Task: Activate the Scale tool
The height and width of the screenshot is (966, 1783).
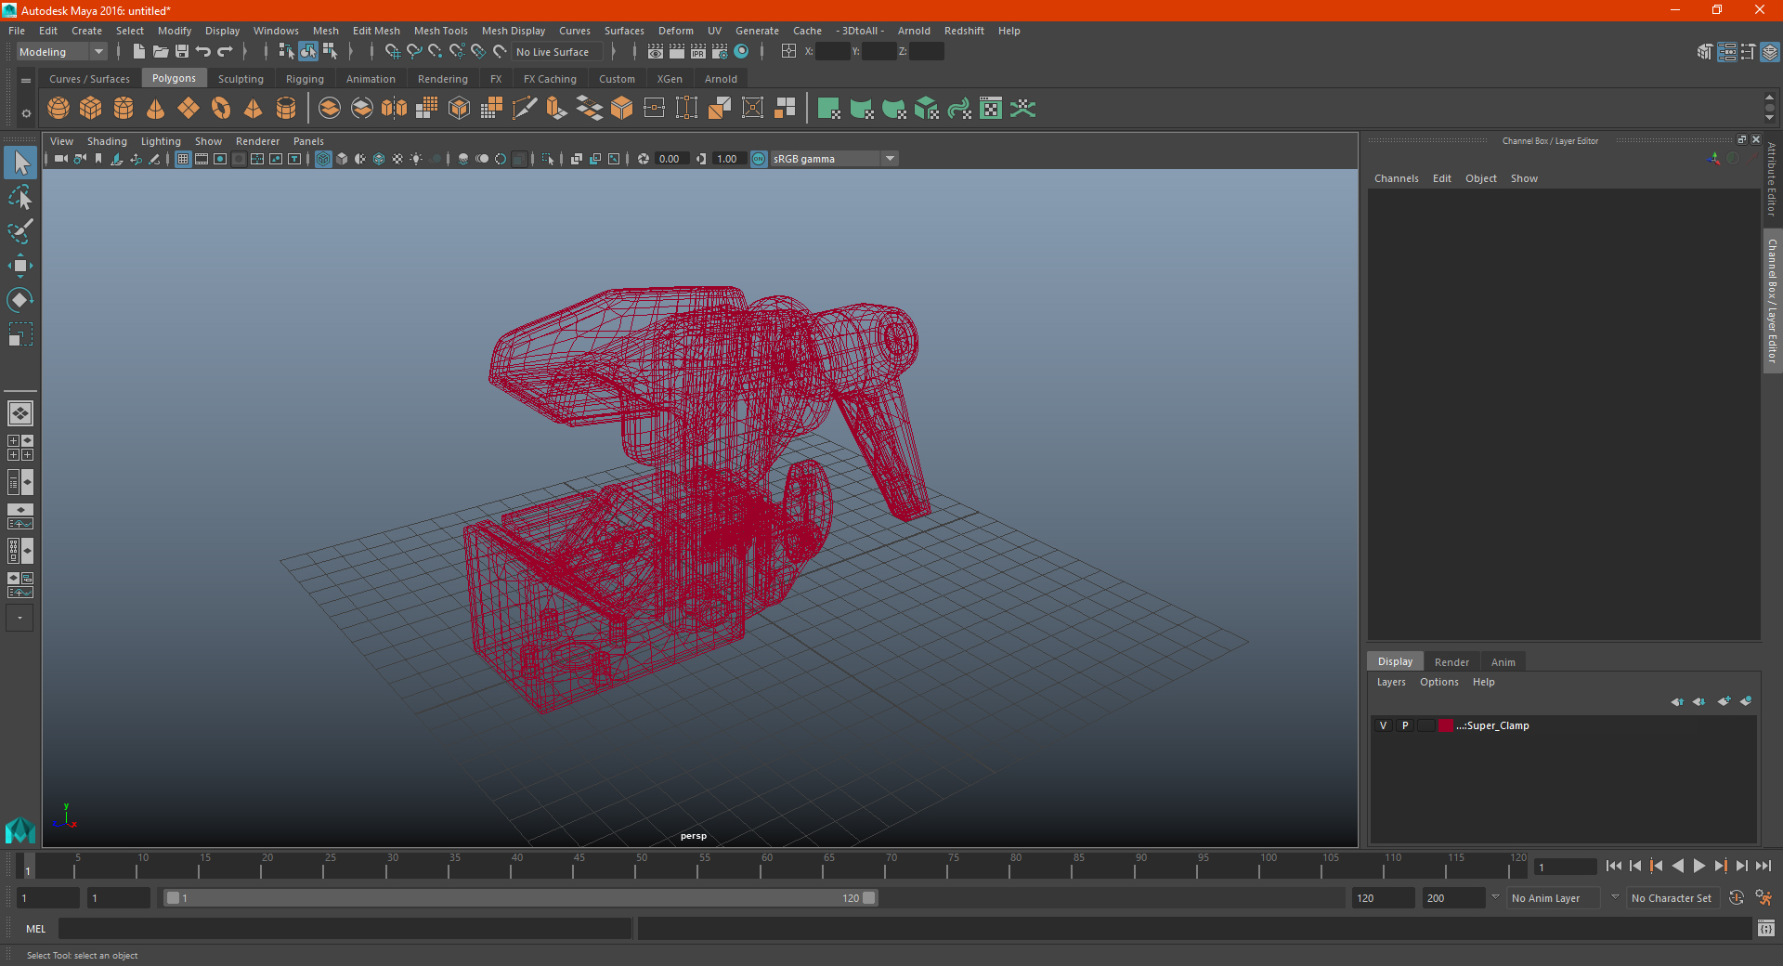Action: click(20, 334)
